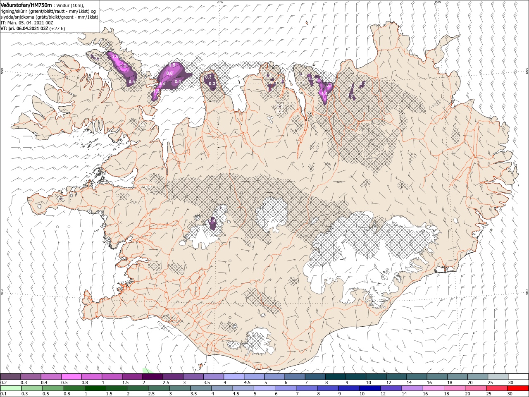
Task: Click the '15W' longitude label at top
Action: (437, 2)
